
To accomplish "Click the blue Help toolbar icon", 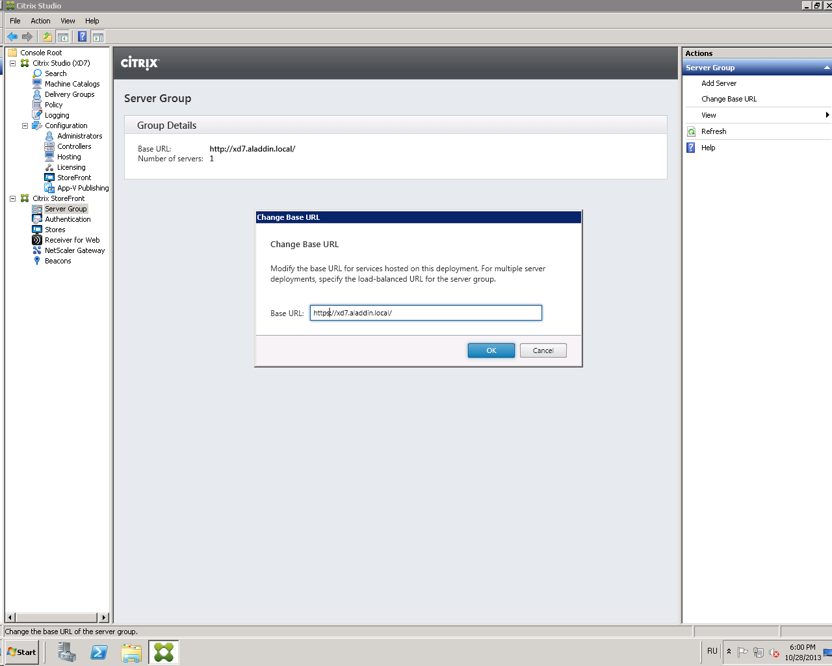I will pyautogui.click(x=82, y=36).
